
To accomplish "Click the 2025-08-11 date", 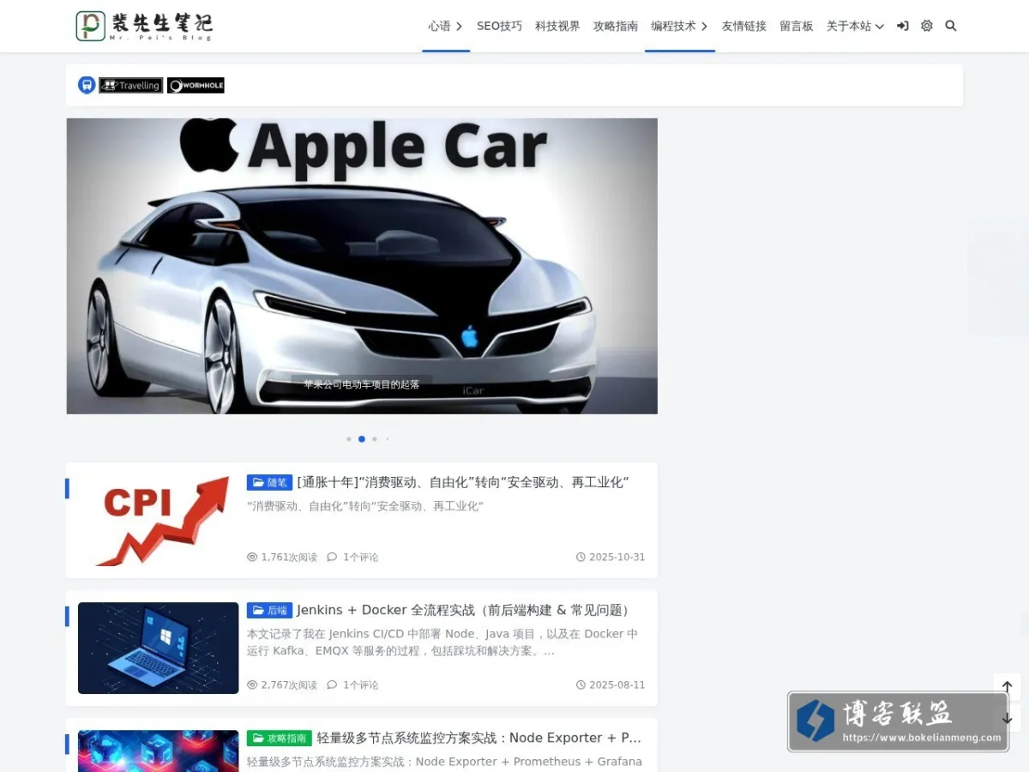I will pos(617,685).
